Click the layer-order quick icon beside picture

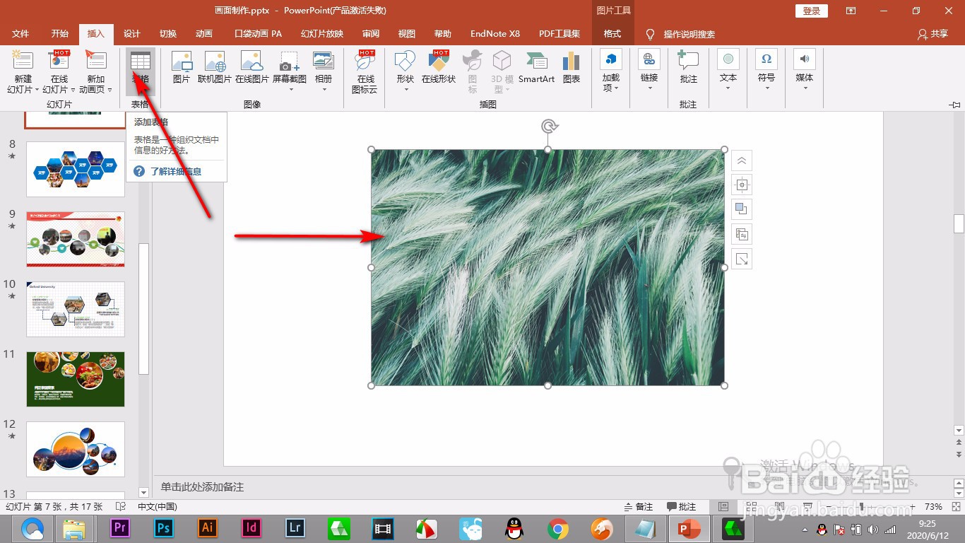[x=741, y=209]
